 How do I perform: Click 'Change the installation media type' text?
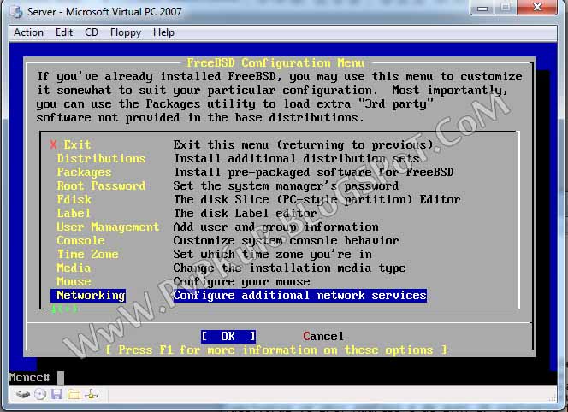point(290,268)
